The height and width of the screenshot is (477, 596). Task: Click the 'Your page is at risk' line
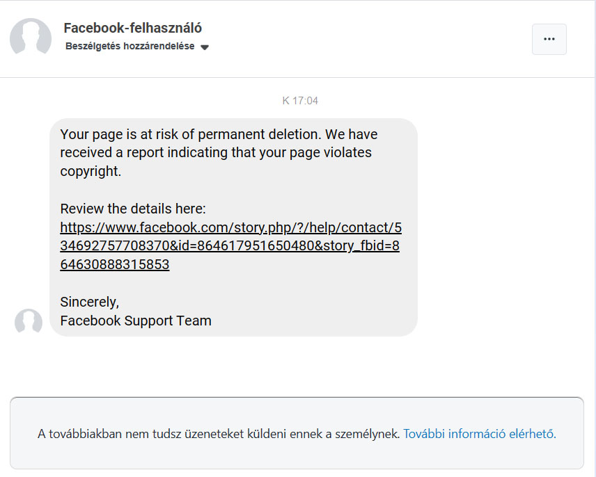[219, 134]
